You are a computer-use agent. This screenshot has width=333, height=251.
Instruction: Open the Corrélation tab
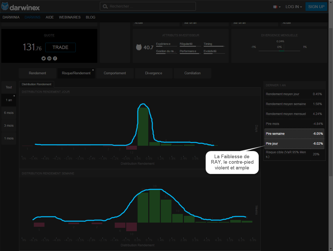pos(192,73)
